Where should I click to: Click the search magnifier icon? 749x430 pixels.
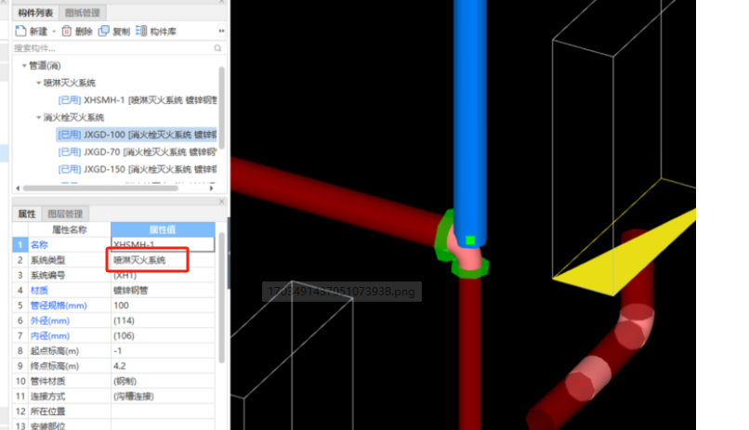217,48
